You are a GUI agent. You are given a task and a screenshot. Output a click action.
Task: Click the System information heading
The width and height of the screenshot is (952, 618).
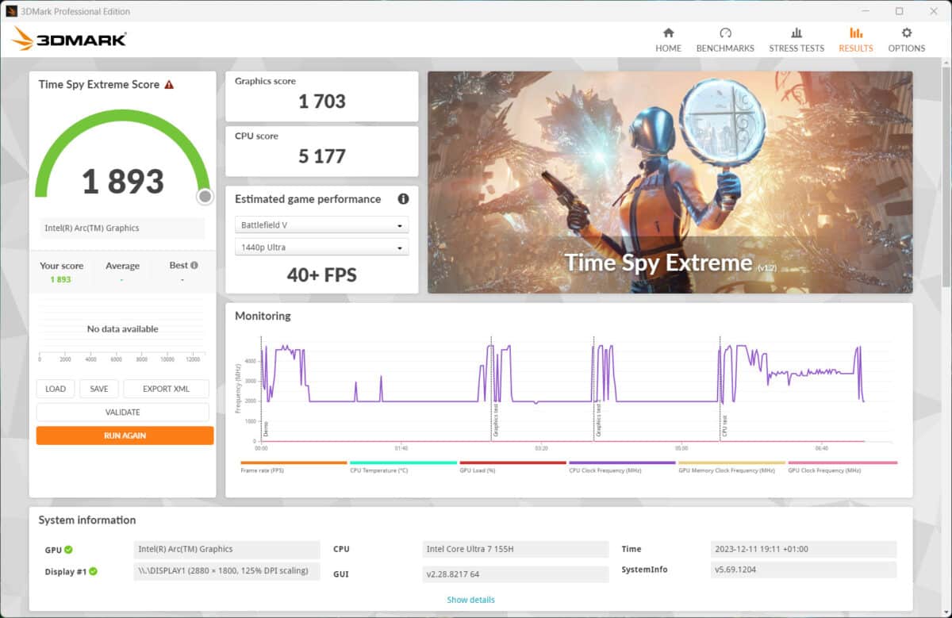click(87, 520)
